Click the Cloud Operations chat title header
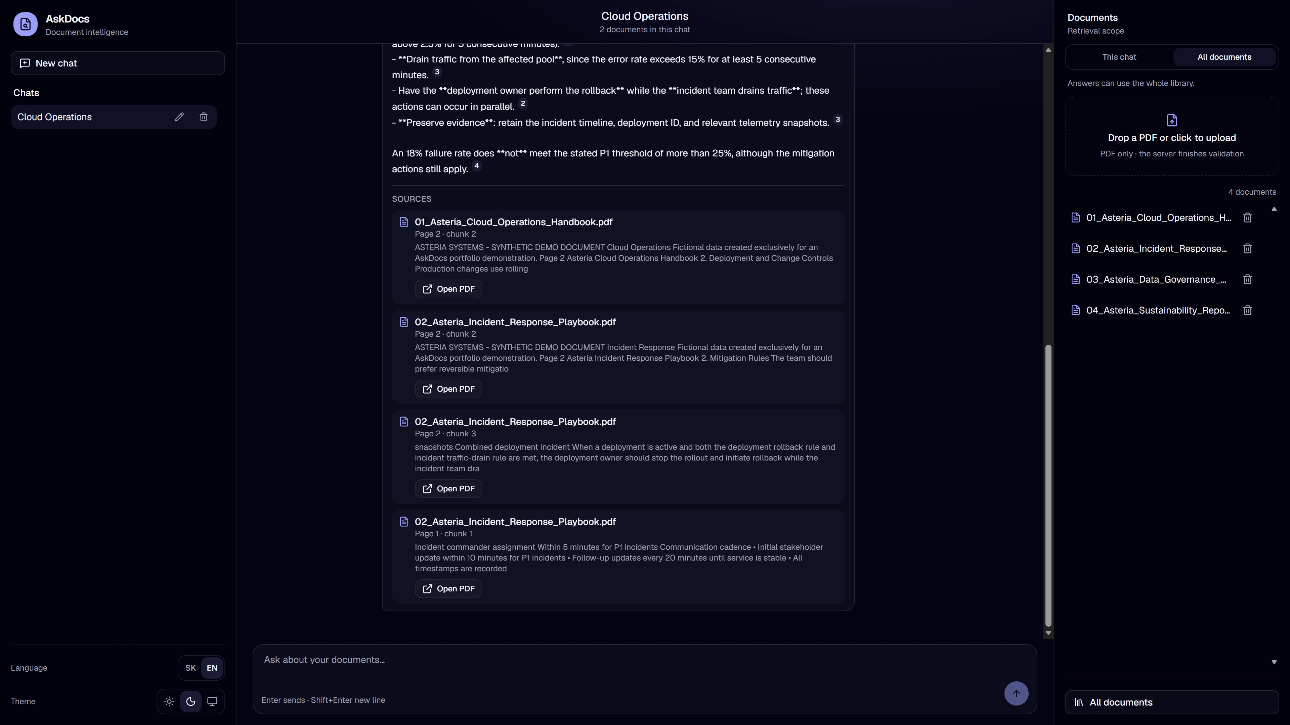This screenshot has height=725, width=1290. click(x=645, y=16)
